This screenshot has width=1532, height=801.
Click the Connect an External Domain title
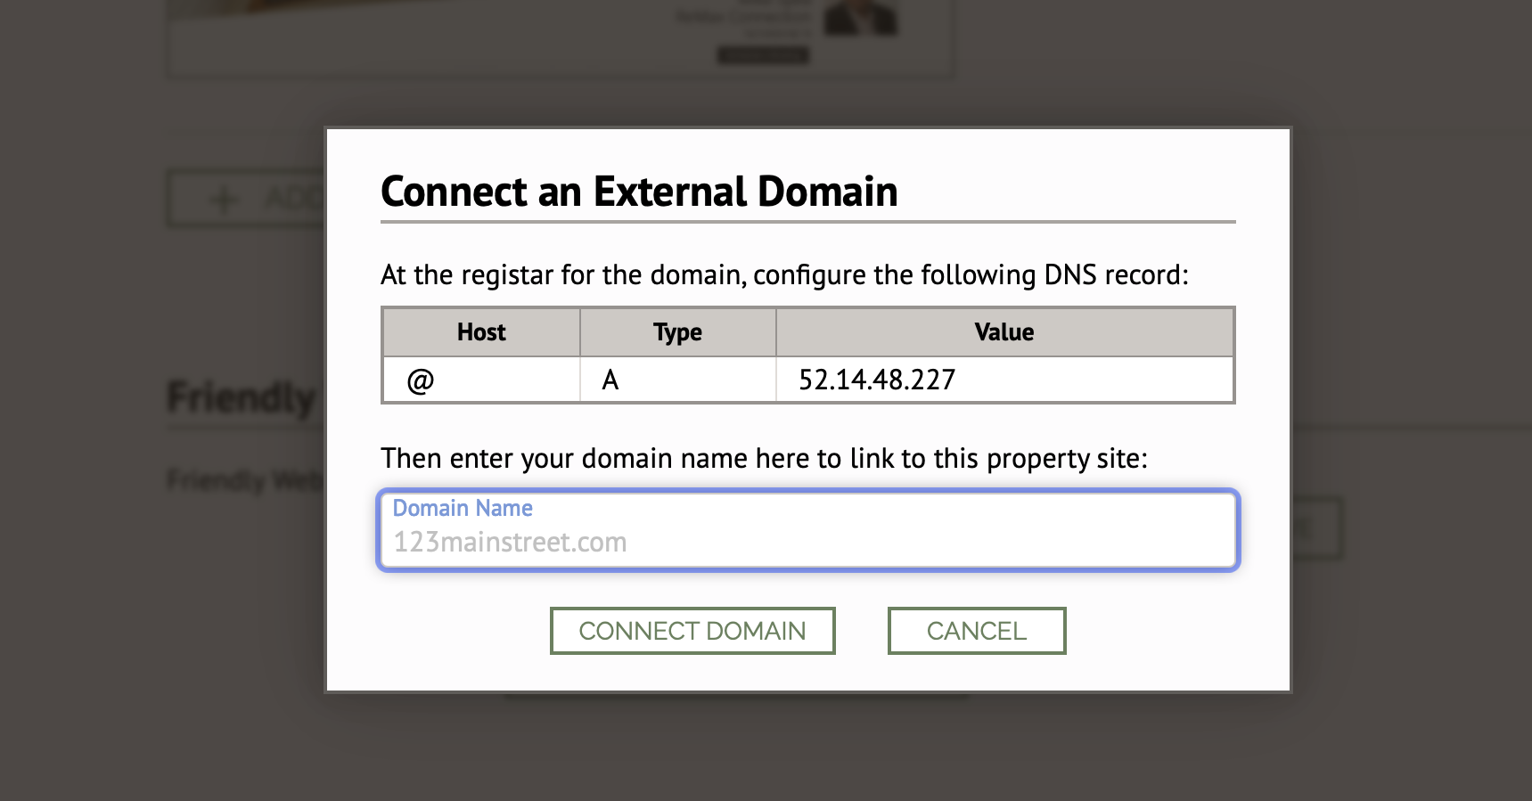click(x=639, y=192)
